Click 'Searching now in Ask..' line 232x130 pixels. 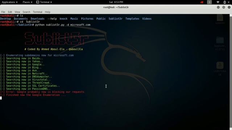(20, 71)
